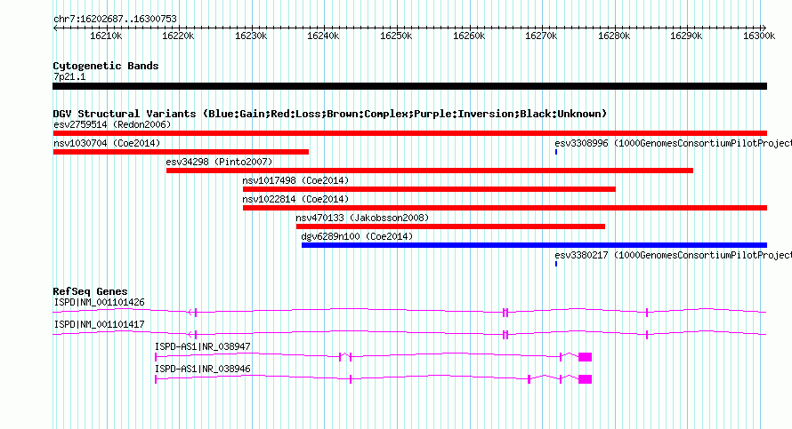
Task: Click the esv3308996 variant label
Action: click(674, 143)
